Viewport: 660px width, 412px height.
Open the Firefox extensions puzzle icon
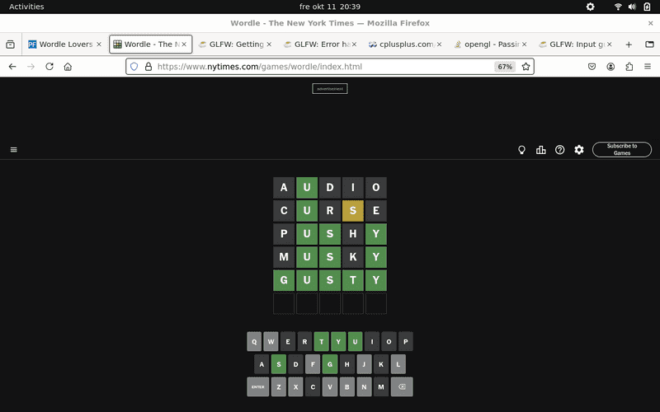(629, 67)
